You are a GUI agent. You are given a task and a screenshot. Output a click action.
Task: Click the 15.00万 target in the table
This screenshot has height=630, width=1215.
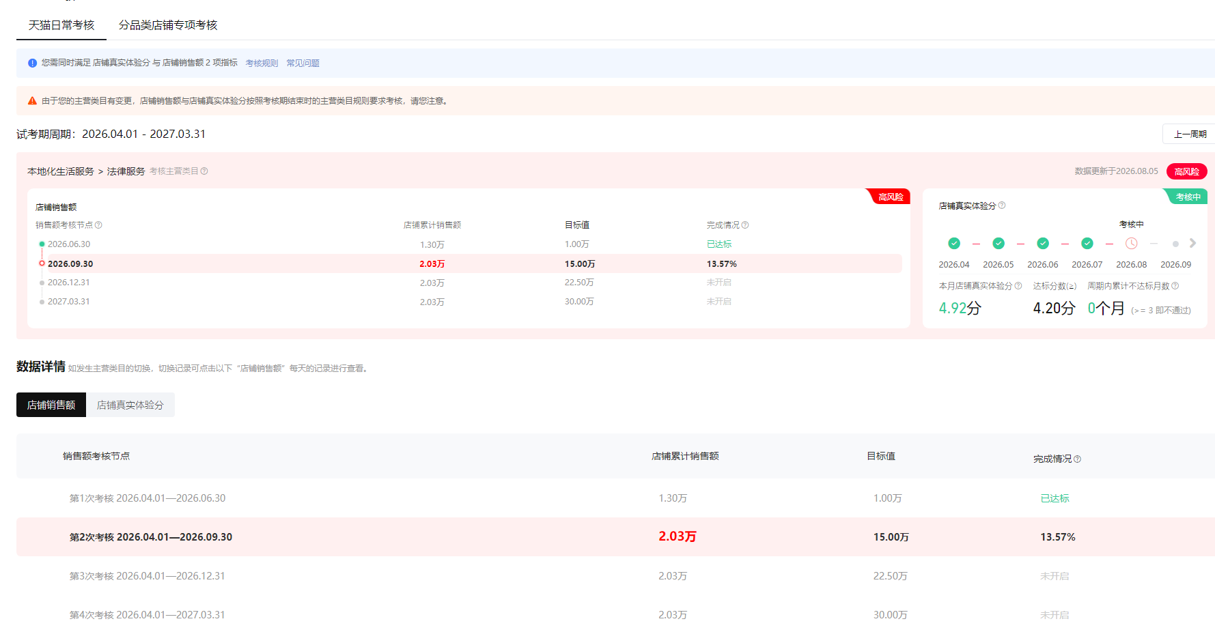891,537
